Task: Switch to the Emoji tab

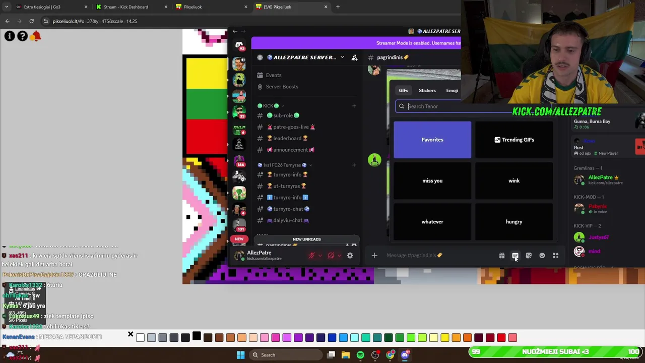Action: [x=452, y=91]
